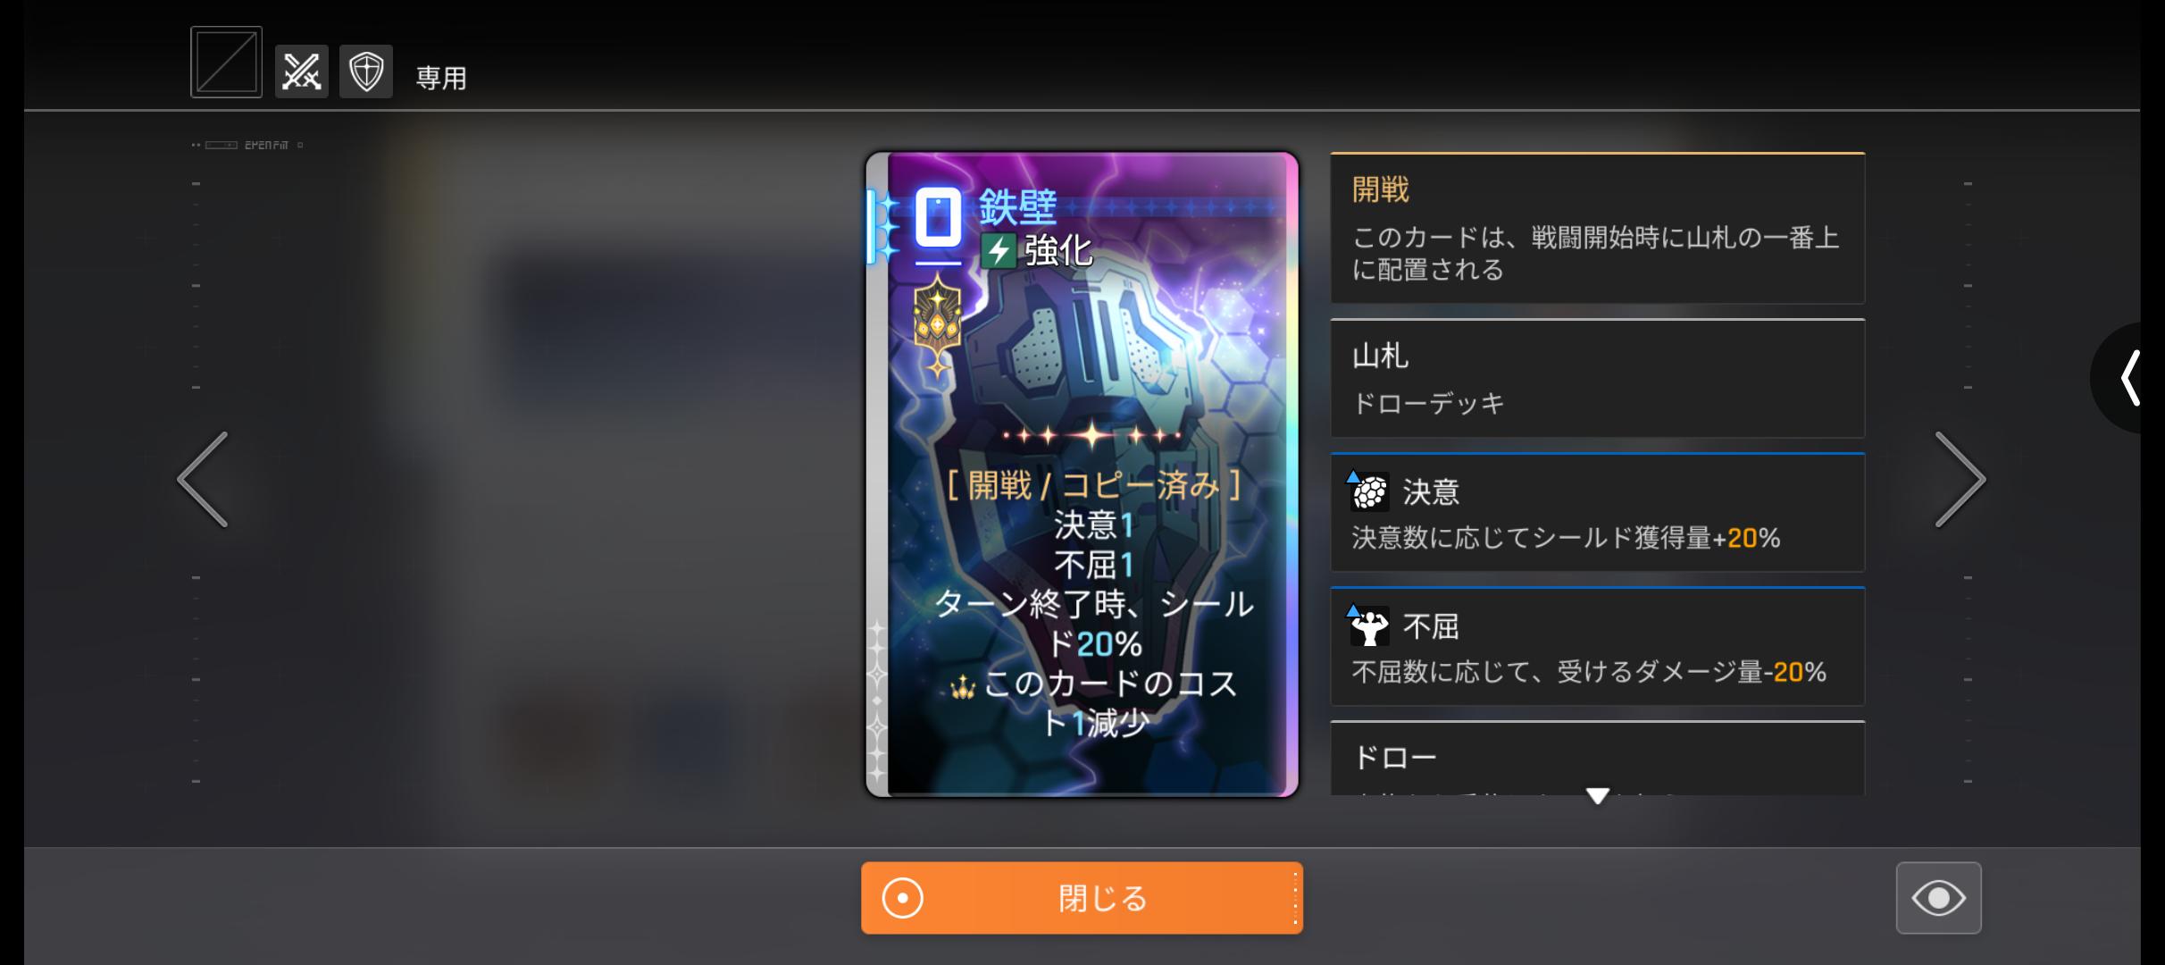The height and width of the screenshot is (965, 2165).
Task: Select the crossed swords attack icon
Action: click(301, 71)
